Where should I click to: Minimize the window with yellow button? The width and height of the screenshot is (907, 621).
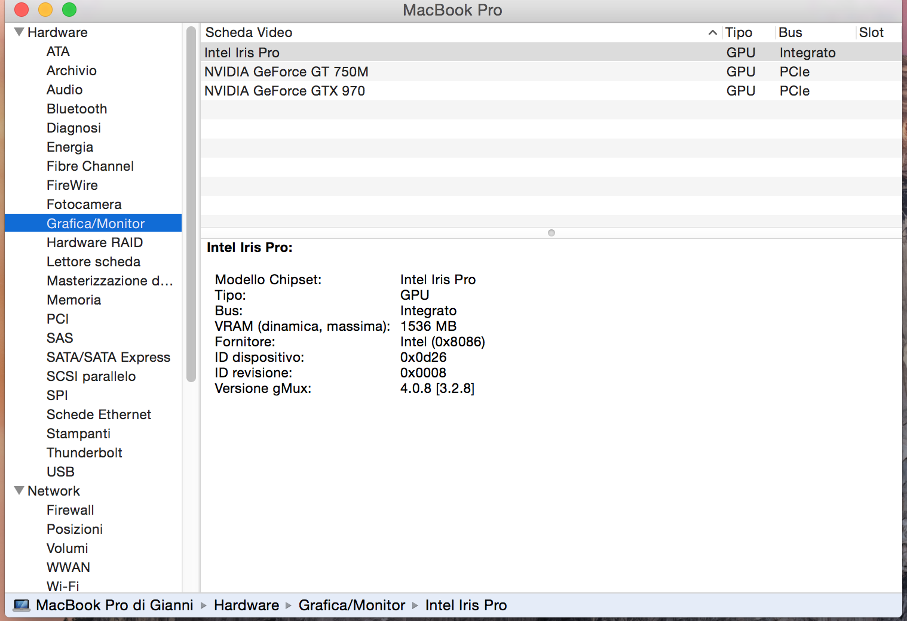coord(45,10)
